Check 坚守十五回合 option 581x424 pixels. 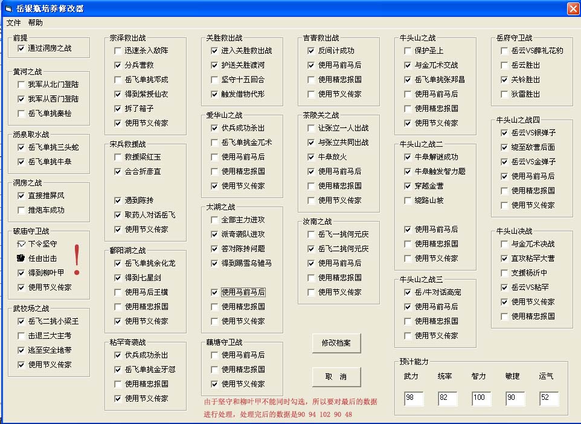click(x=214, y=80)
